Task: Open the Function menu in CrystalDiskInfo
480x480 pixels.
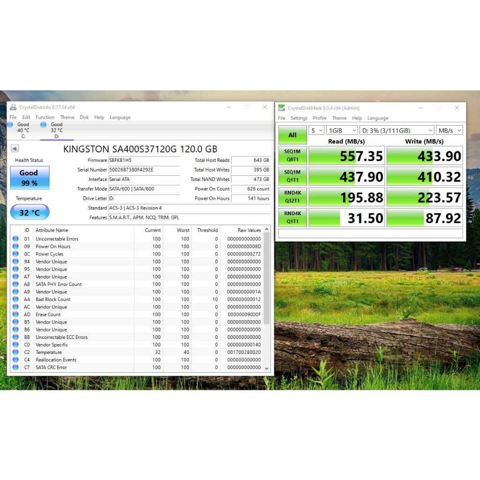Action: (x=45, y=117)
